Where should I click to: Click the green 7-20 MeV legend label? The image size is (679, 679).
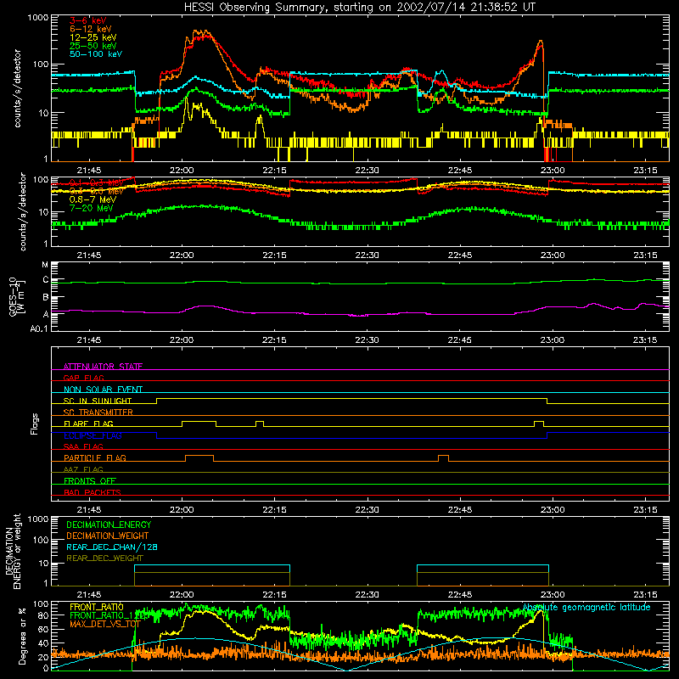91,208
